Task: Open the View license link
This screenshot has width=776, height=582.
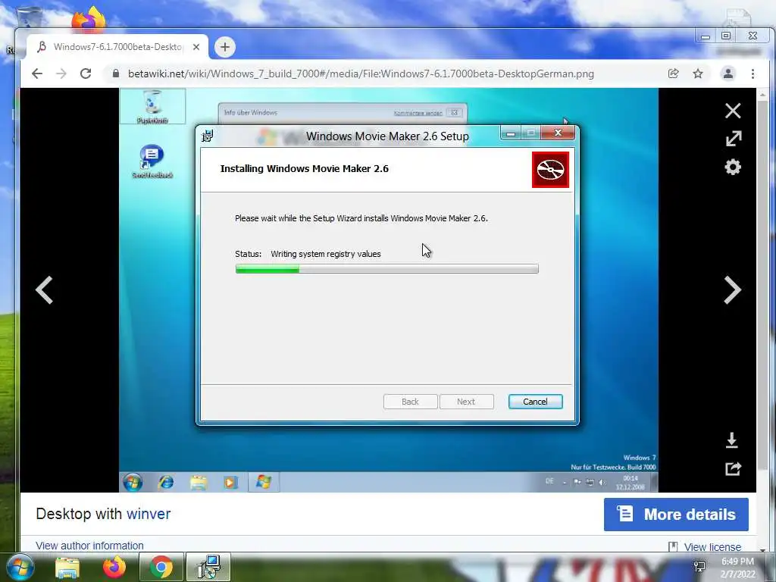Action: tap(712, 547)
